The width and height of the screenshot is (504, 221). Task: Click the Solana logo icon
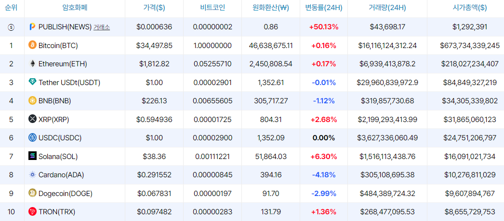pyautogui.click(x=32, y=156)
